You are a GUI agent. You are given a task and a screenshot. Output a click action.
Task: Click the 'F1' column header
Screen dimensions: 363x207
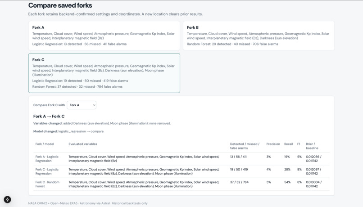299,144
